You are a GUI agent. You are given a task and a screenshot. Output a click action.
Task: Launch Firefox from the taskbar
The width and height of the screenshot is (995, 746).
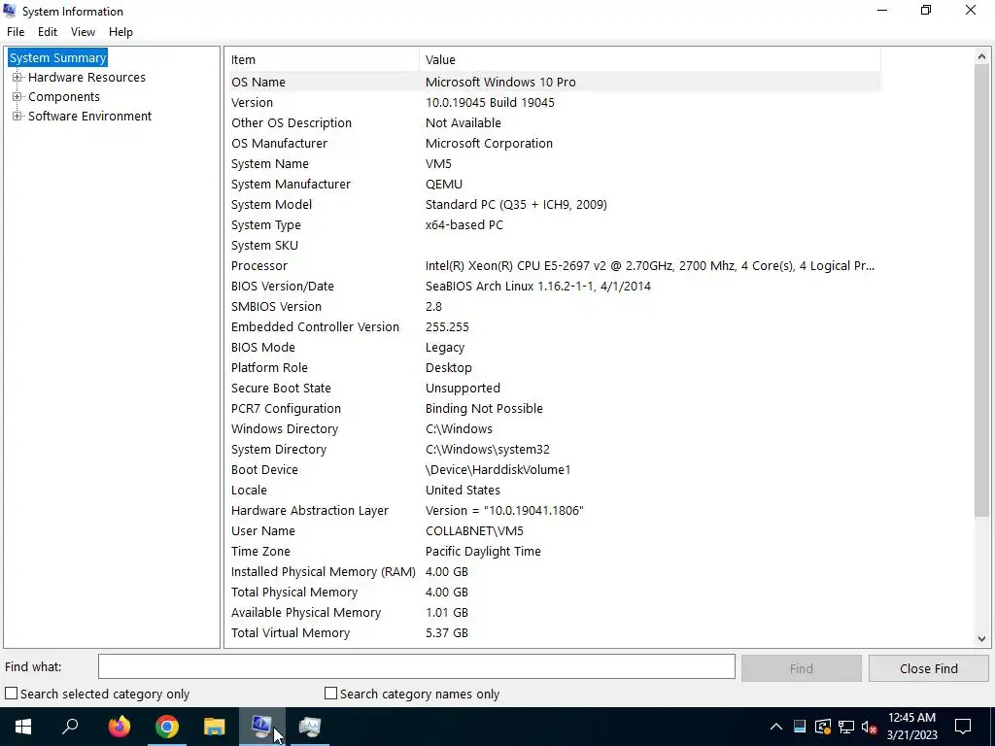[x=119, y=727]
